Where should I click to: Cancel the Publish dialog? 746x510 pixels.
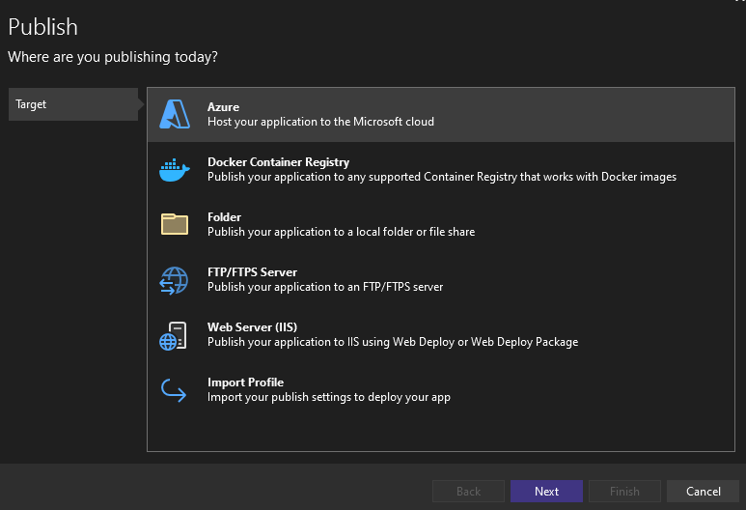[x=703, y=491]
